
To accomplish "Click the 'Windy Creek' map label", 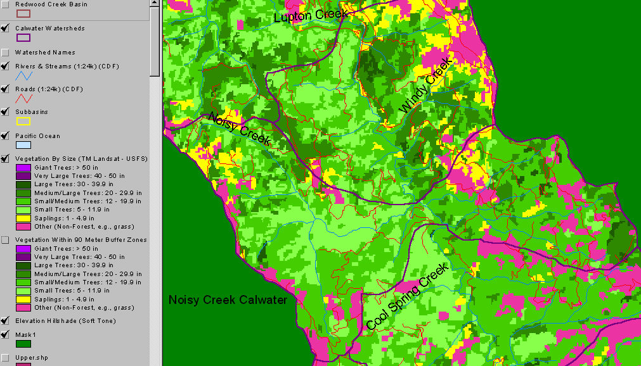I will pos(425,85).
